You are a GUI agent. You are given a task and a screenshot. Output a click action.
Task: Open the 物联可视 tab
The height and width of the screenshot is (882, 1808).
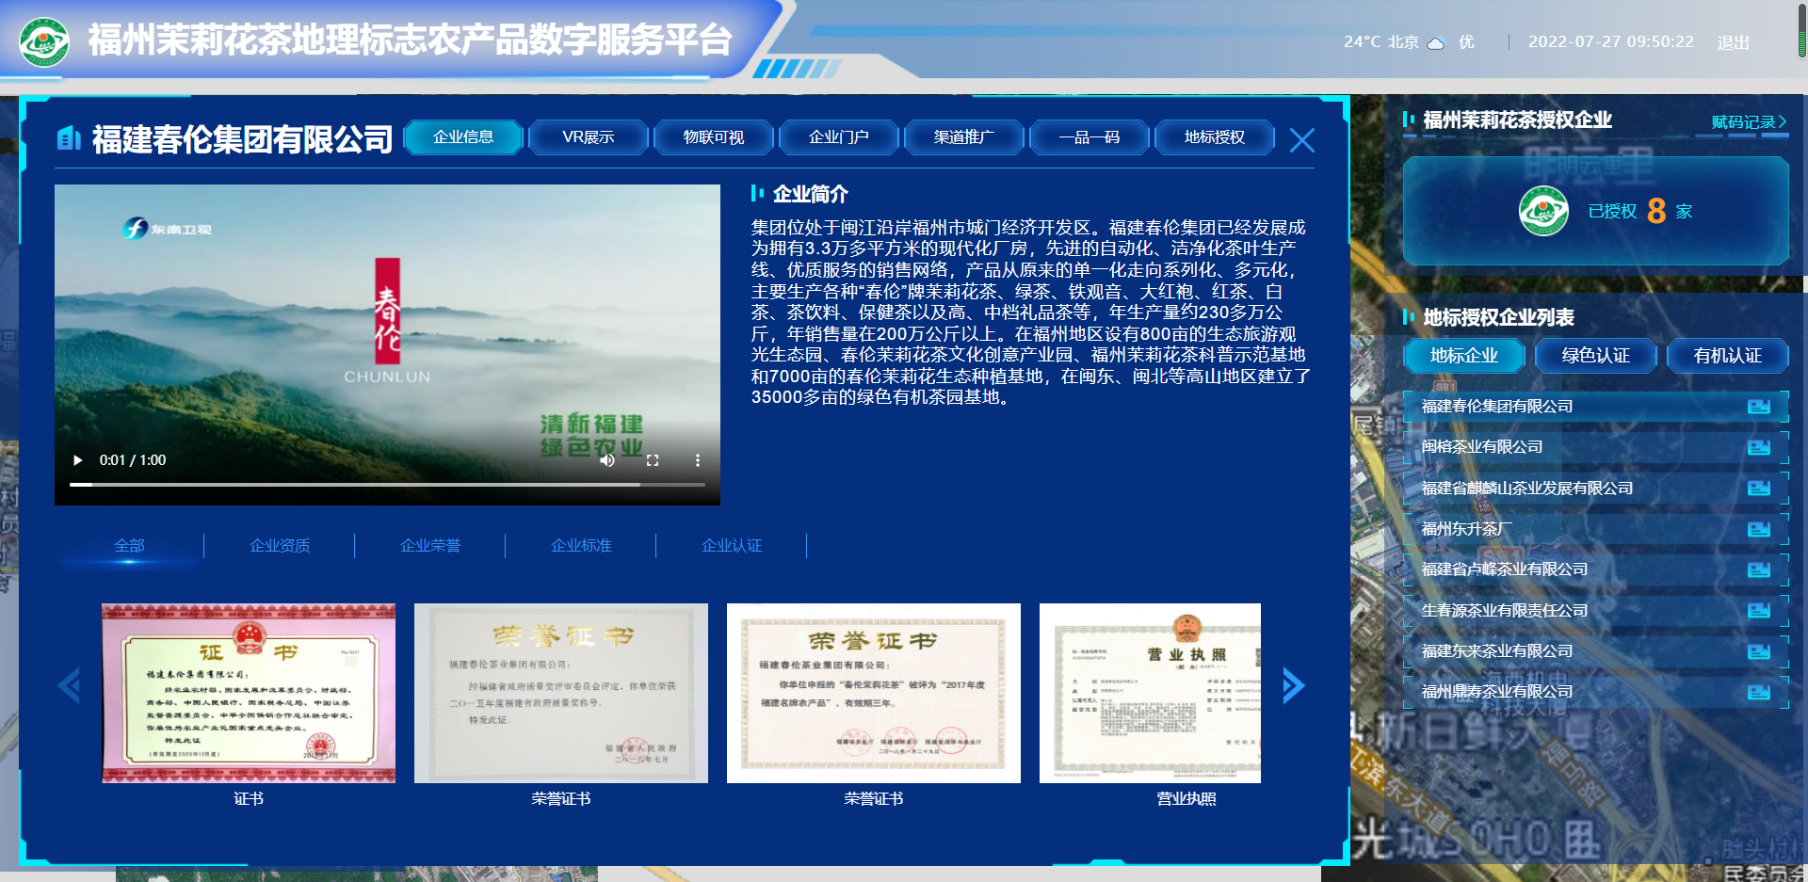tap(714, 137)
